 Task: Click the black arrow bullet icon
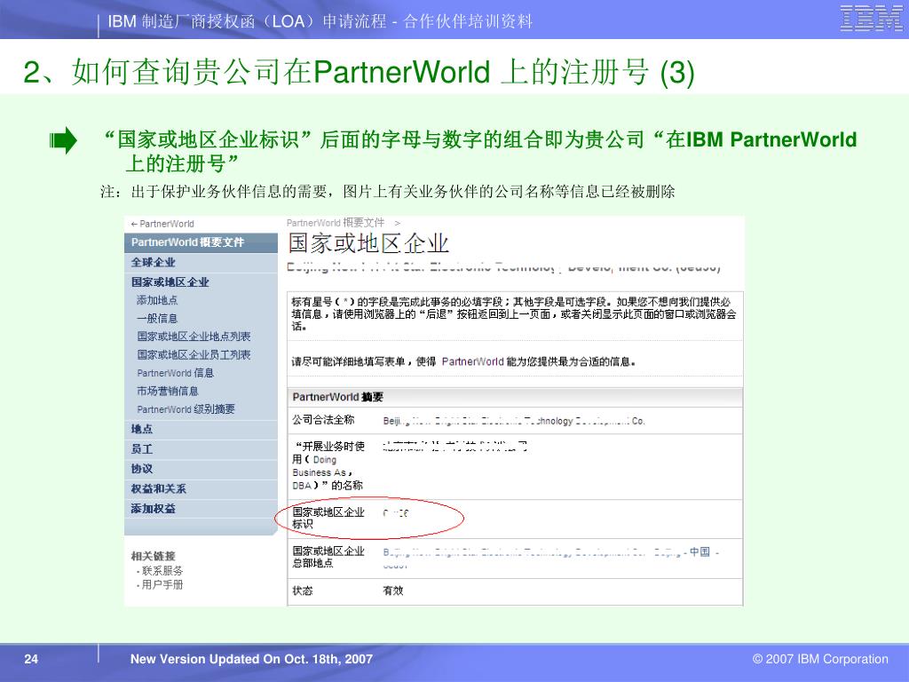64,141
